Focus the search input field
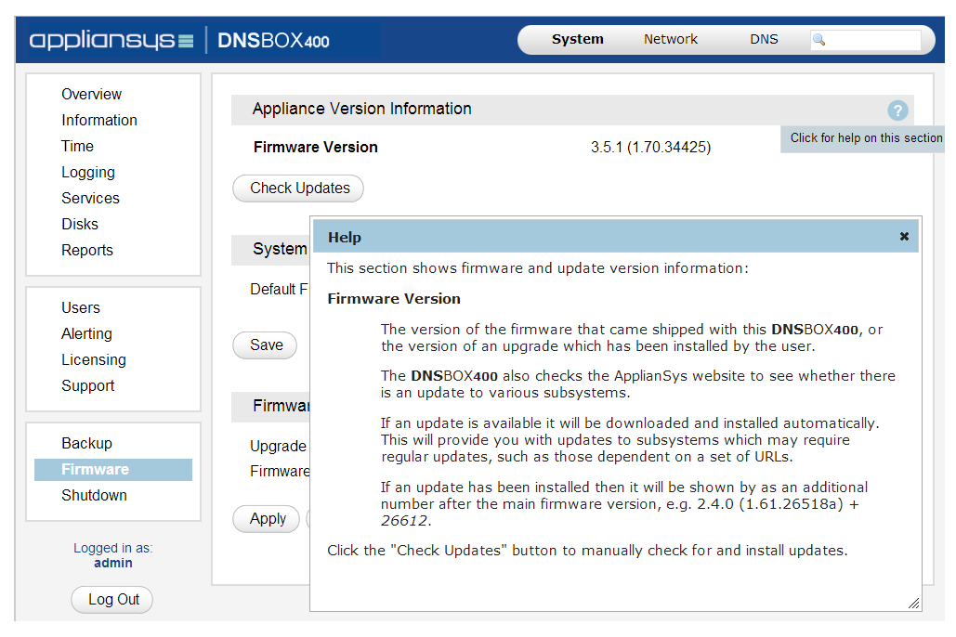The image size is (956, 637). point(866,40)
